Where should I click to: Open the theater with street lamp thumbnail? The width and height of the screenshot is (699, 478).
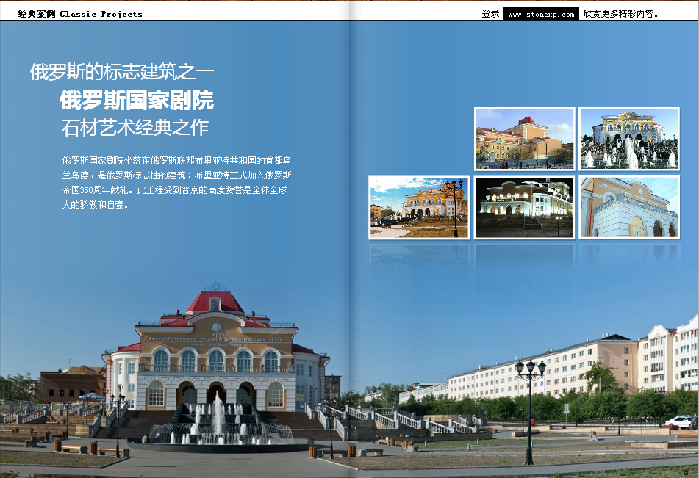pyautogui.click(x=419, y=208)
